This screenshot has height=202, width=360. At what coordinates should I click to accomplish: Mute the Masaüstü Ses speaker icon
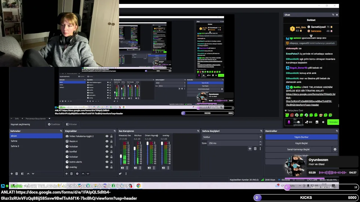122,168
